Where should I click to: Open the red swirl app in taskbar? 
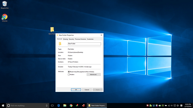click(x=83, y=106)
